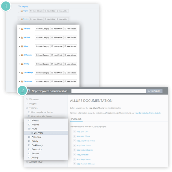
Task: Click the Overview article page icon
Action: 32,133
